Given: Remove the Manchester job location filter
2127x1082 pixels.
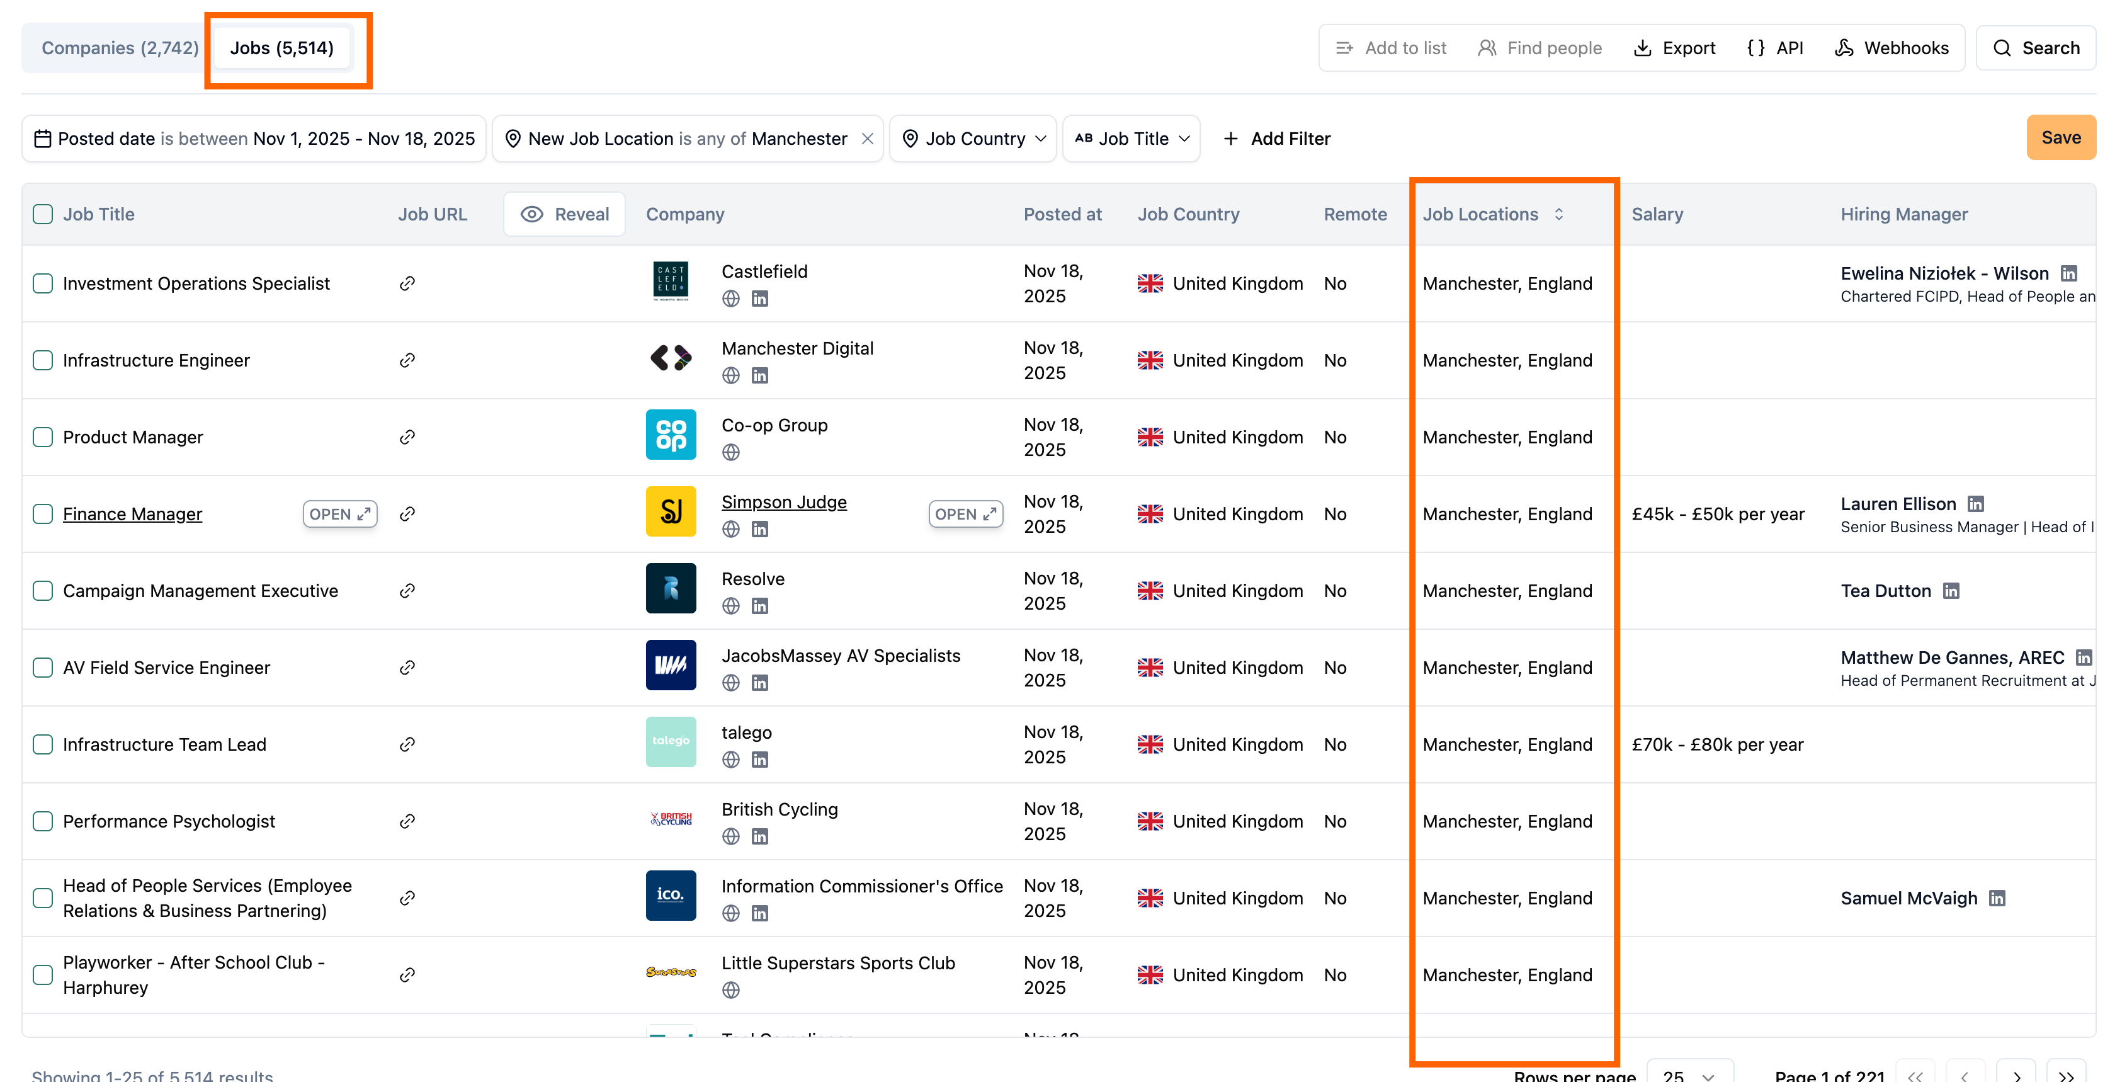Looking at the screenshot, I should coord(867,139).
